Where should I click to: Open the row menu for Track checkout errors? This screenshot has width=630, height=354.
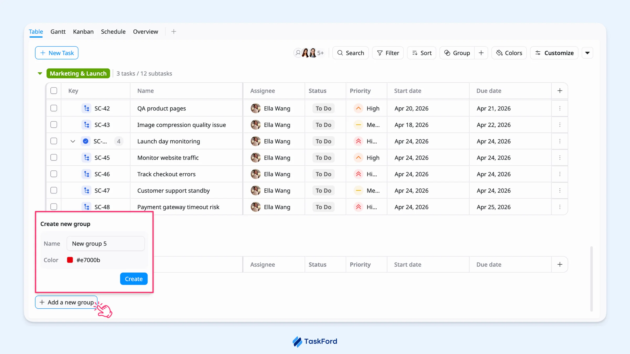[560, 174]
